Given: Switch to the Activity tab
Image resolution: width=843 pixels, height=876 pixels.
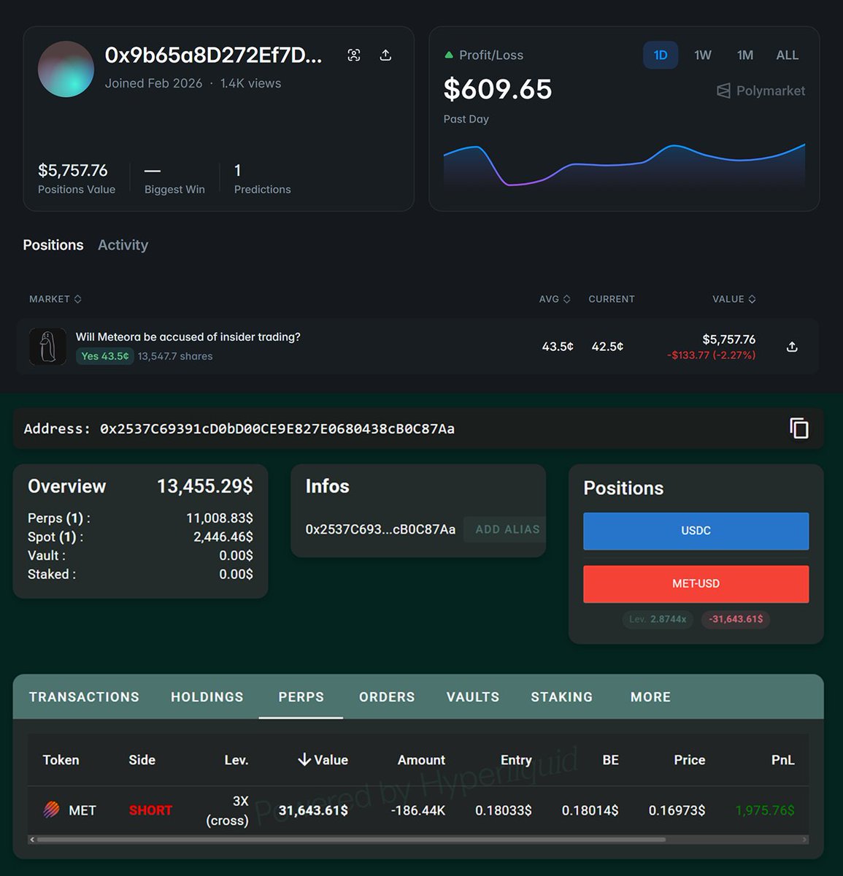Looking at the screenshot, I should coord(123,245).
